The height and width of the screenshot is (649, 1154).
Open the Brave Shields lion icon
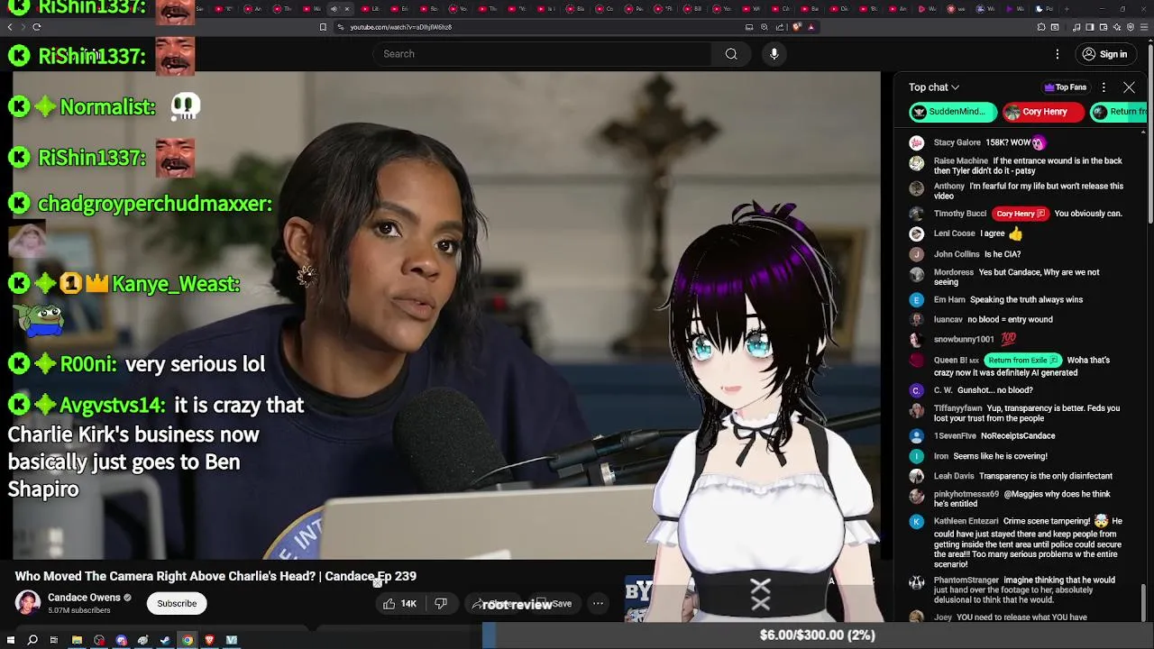click(798, 27)
